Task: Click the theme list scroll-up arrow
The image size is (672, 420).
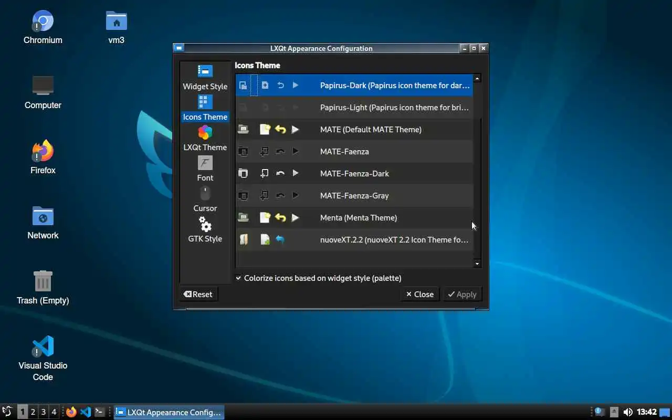Action: tap(477, 78)
